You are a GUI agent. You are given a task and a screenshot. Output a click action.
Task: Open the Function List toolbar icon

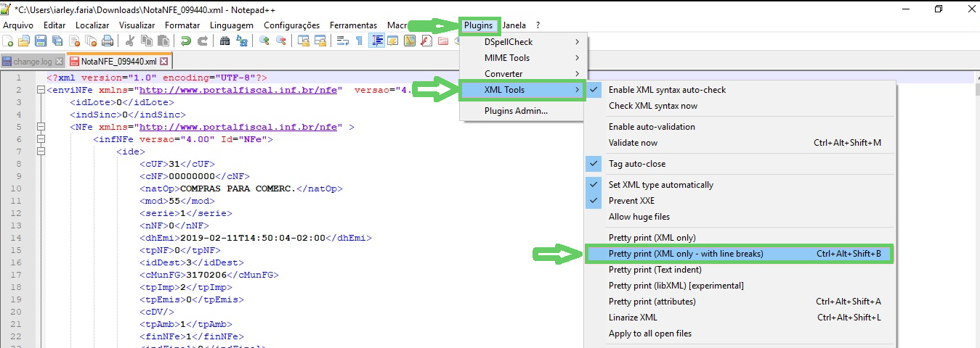[426, 41]
